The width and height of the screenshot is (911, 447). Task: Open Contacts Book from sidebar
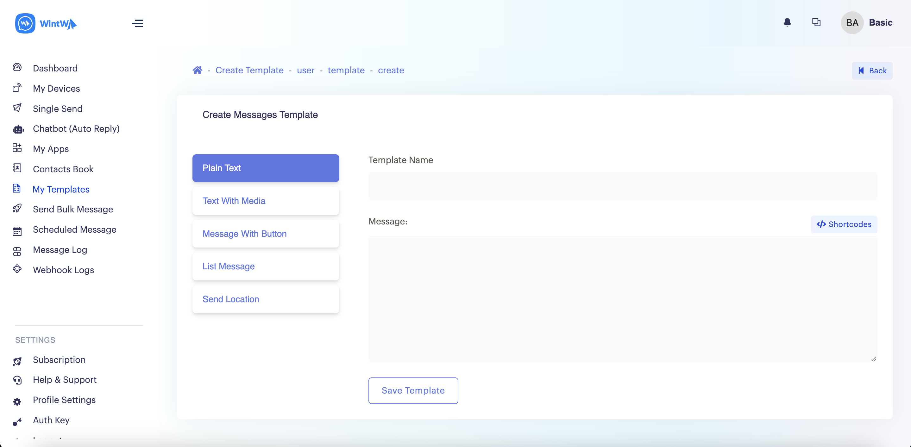[x=63, y=169]
